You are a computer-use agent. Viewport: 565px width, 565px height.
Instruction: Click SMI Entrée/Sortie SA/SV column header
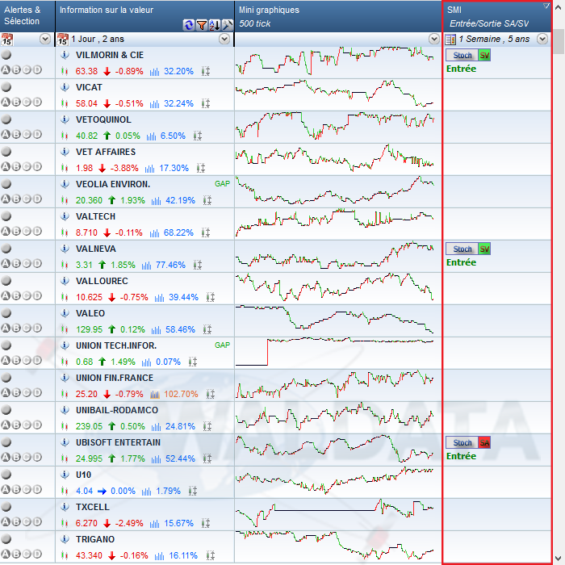click(497, 16)
